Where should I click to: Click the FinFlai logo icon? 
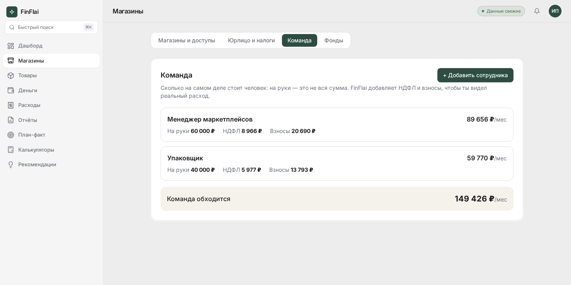coord(12,12)
